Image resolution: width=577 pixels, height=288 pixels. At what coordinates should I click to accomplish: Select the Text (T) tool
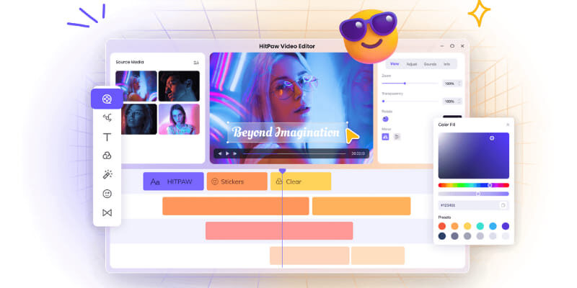107,137
